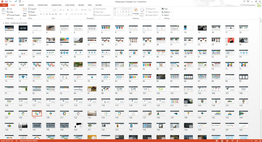Switch to the DESIGN tab
This screenshot has height=142, width=262.
pyautogui.click(x=31, y=5)
